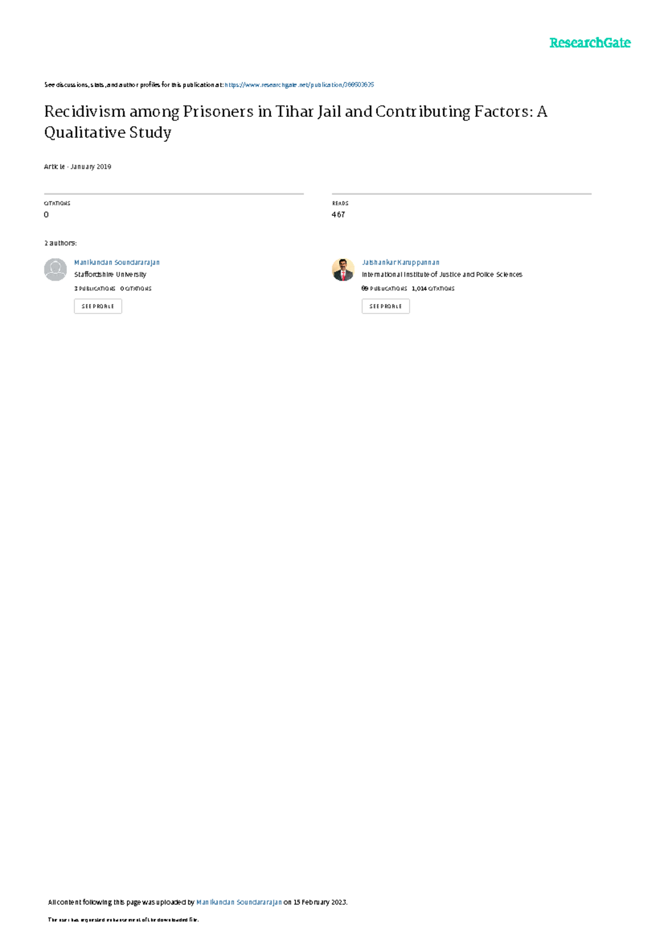Image resolution: width=664 pixels, height=940 pixels.
Task: Click Jaishankar Karuppannan's profile photo
Action: coord(343,270)
